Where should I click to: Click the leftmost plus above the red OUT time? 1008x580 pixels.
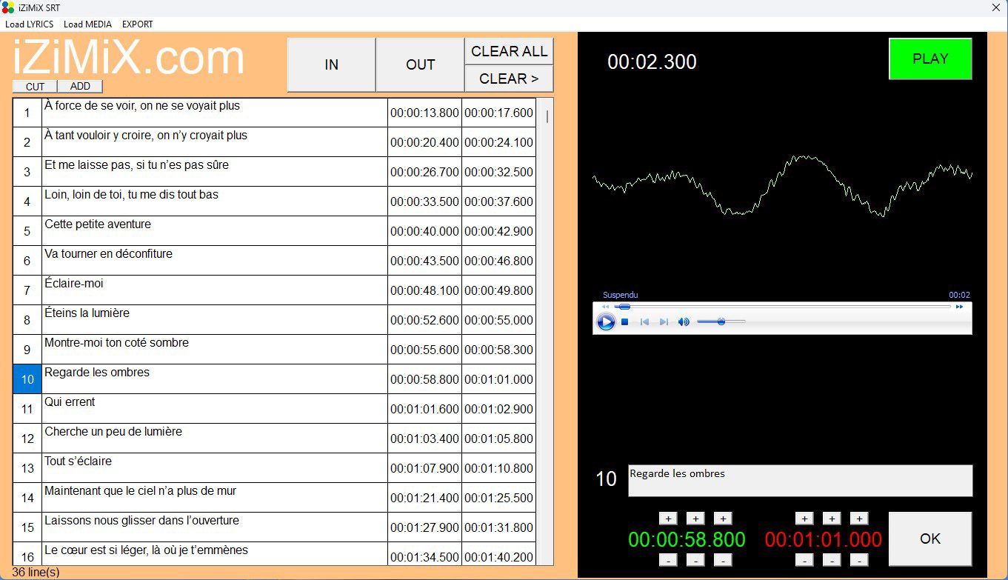tap(804, 519)
